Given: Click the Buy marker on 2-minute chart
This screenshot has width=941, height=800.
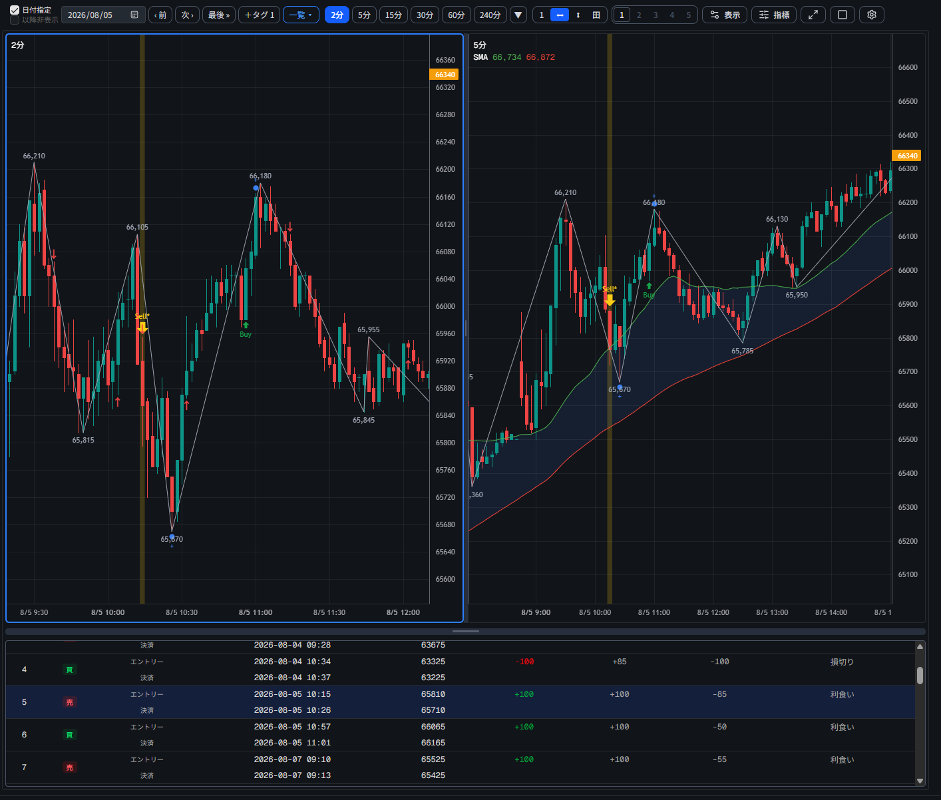Looking at the screenshot, I should (246, 329).
